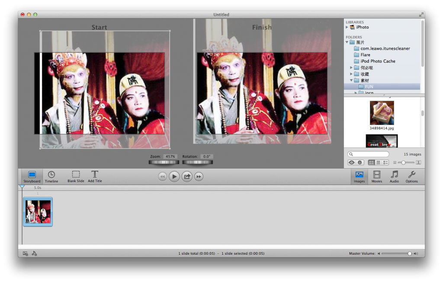Select the Great Firewall image thumbnail

[382, 141]
